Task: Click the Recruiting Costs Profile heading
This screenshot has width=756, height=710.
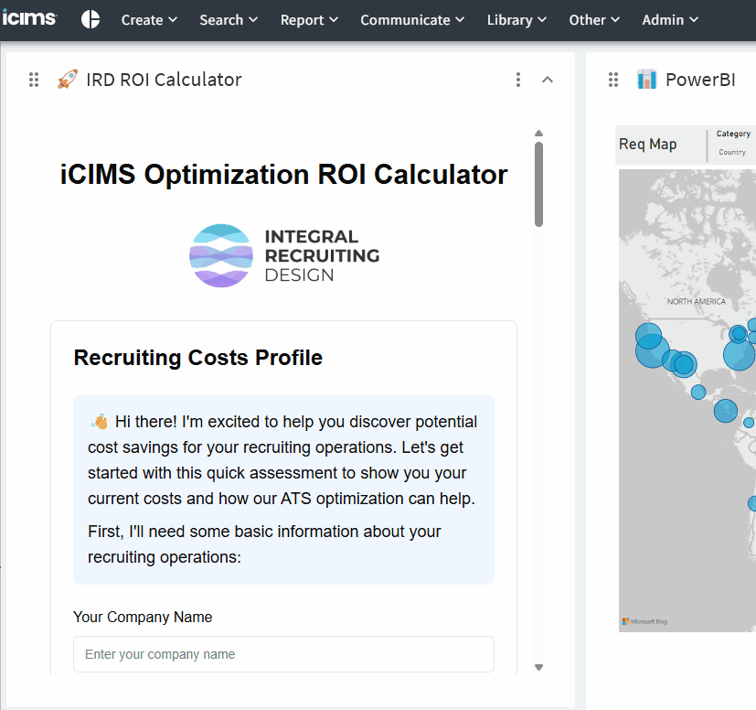Action: point(198,358)
